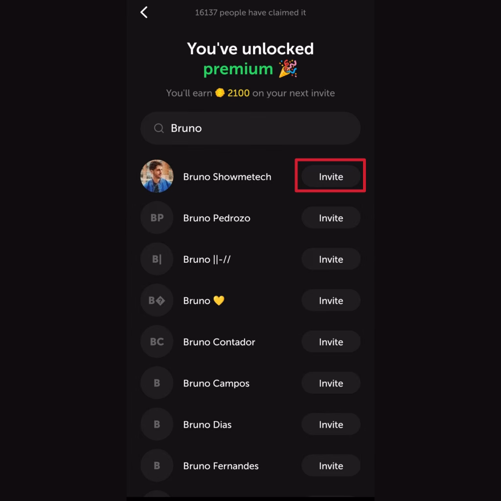Send invite to Bruno with yellow heart
The image size is (501, 501).
click(331, 301)
